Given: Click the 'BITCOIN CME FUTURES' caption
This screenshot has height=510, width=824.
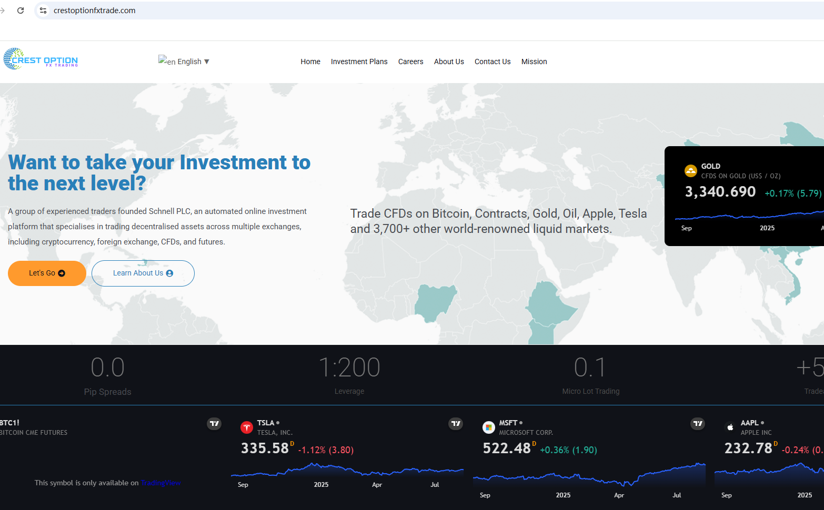Looking at the screenshot, I should pos(34,433).
